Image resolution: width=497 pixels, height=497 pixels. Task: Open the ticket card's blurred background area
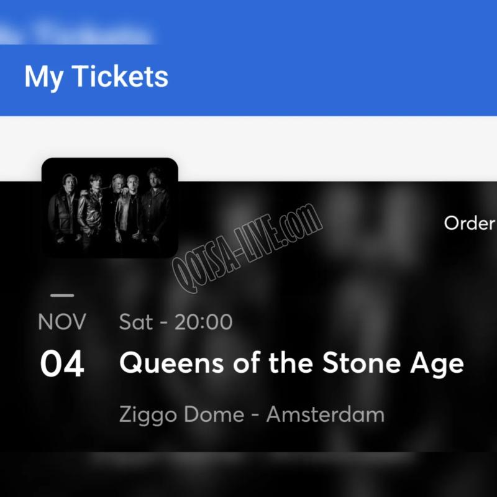point(380,285)
